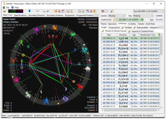
Task: Open the System Placidus dropdown
Action: [x=117, y=16]
